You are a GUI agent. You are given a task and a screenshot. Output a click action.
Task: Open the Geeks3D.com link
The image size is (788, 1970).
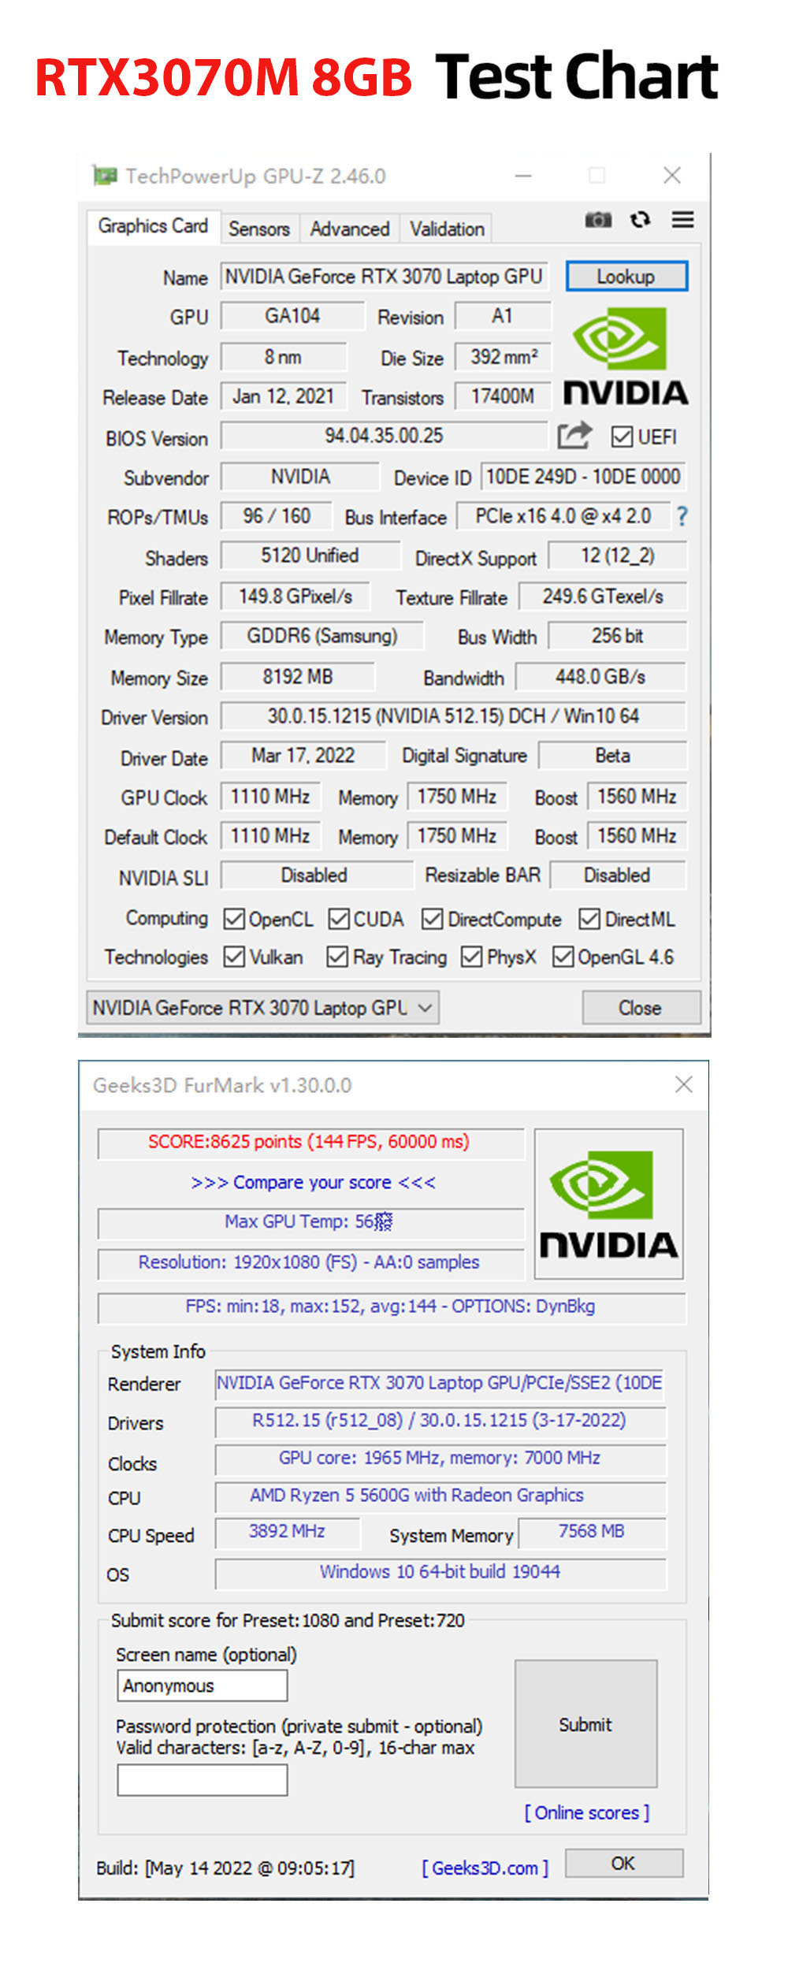(485, 1868)
